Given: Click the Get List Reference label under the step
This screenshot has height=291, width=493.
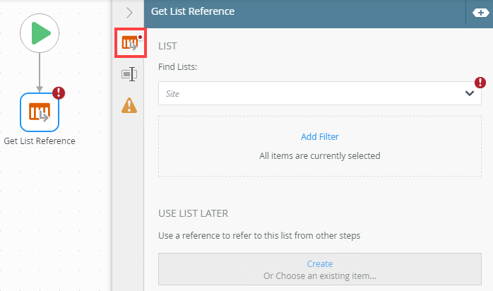Looking at the screenshot, I should pyautogui.click(x=40, y=141).
